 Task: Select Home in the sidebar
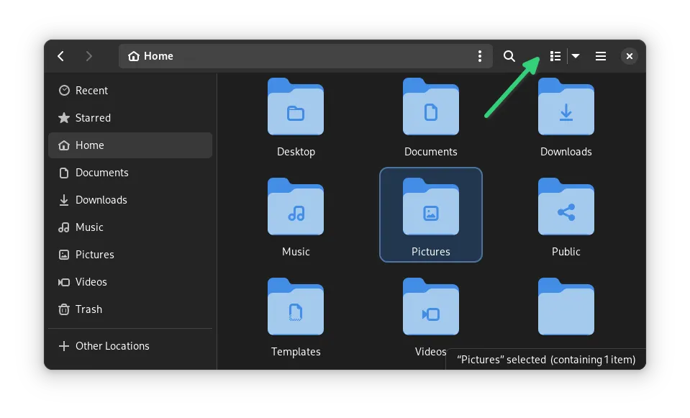click(x=90, y=145)
